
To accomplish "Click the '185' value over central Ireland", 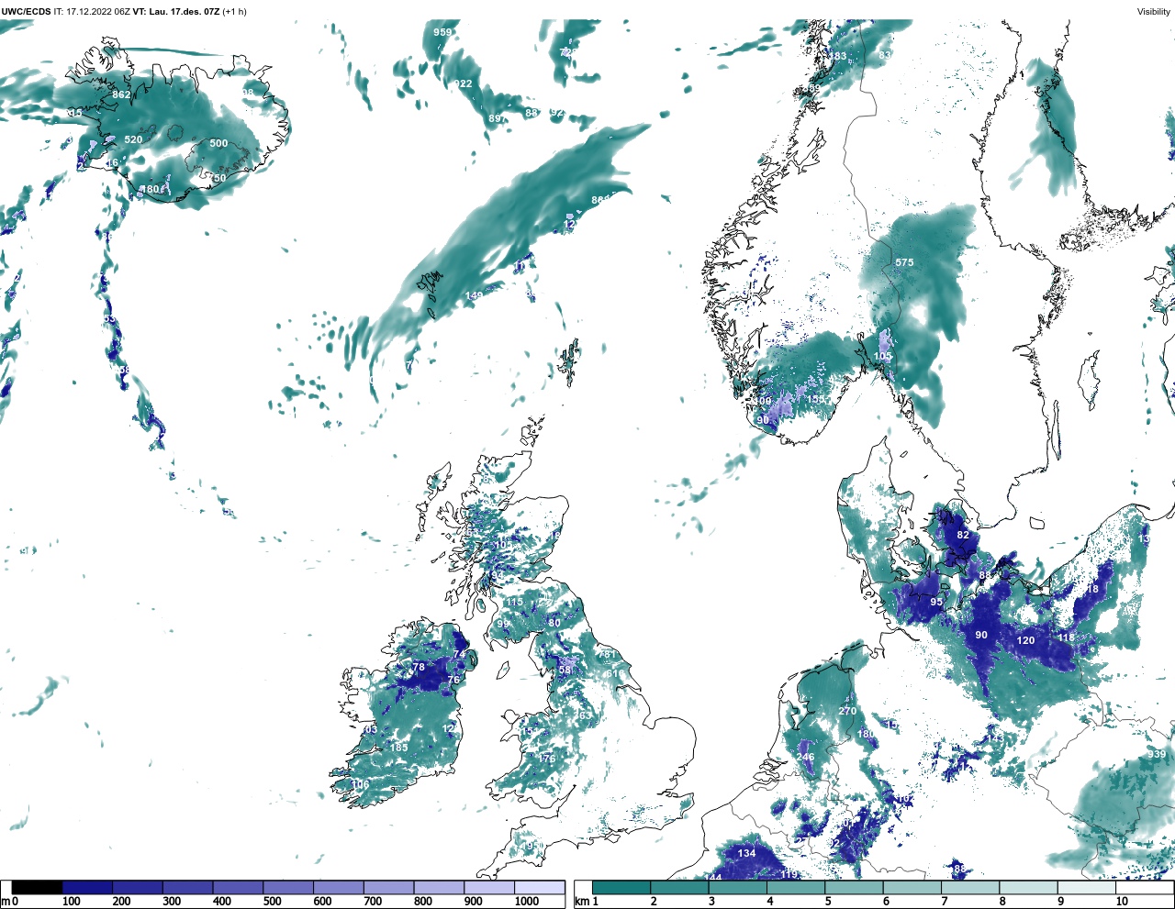I will click(398, 748).
